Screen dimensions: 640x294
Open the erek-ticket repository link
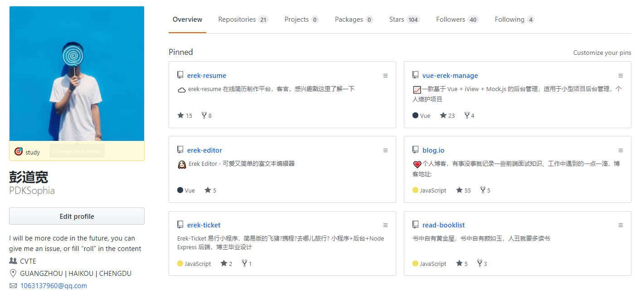[204, 225]
